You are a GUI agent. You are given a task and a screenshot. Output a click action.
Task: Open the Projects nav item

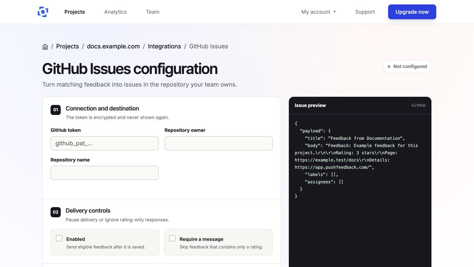74,12
